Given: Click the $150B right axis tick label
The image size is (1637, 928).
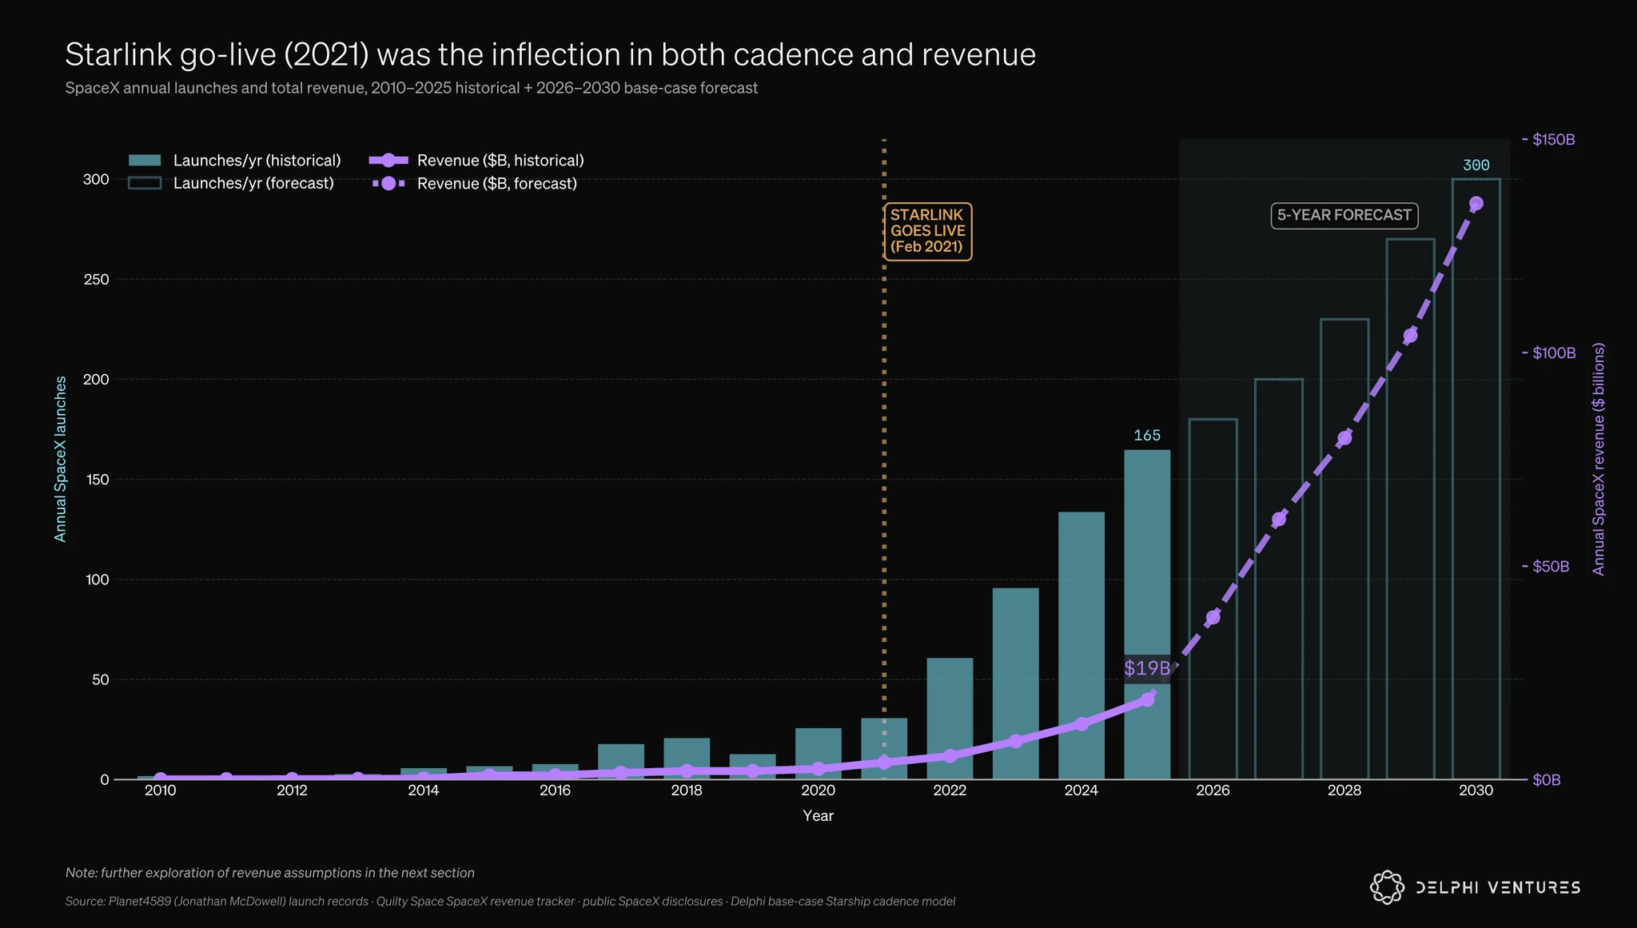Looking at the screenshot, I should click(x=1554, y=140).
